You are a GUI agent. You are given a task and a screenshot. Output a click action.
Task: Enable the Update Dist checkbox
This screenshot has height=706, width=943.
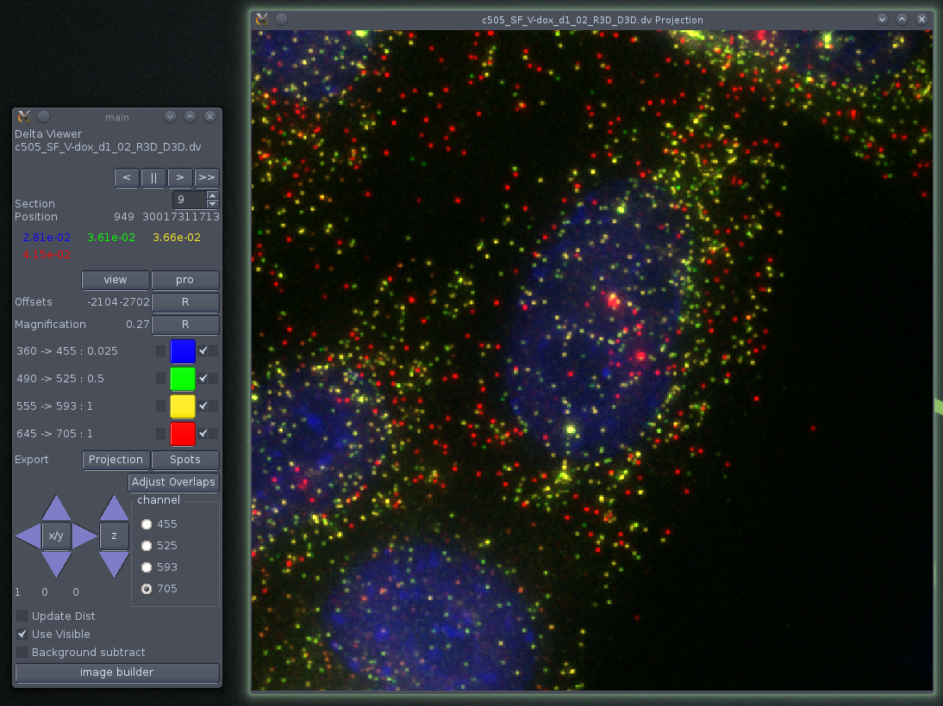(22, 616)
